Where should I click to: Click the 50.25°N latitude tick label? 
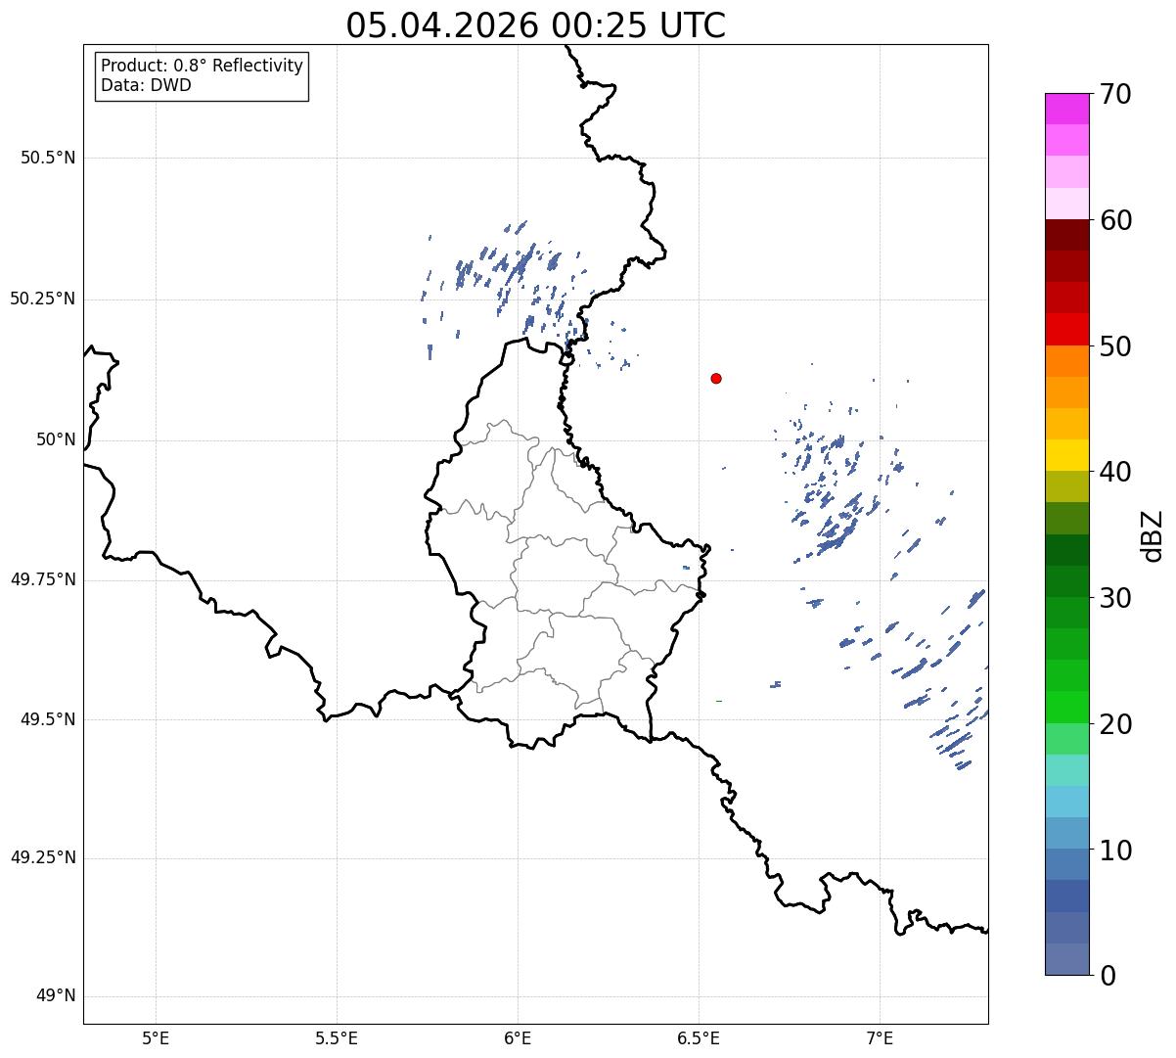click(43, 299)
